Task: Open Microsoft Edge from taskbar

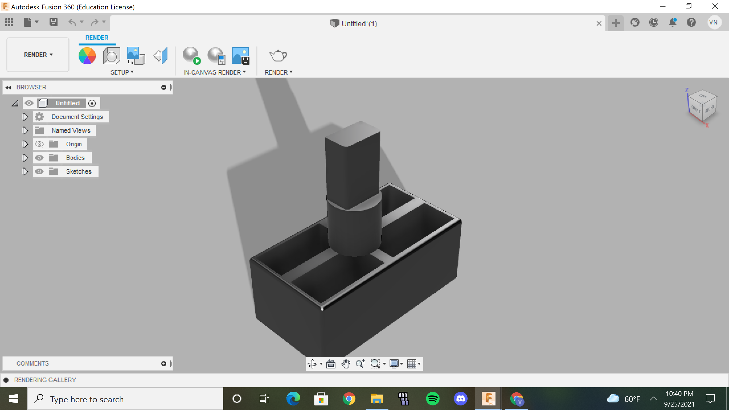Action: (x=293, y=399)
